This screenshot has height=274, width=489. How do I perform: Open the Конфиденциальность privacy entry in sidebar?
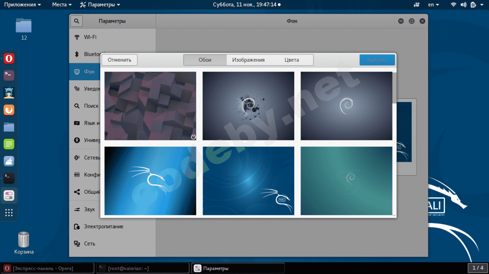point(85,175)
